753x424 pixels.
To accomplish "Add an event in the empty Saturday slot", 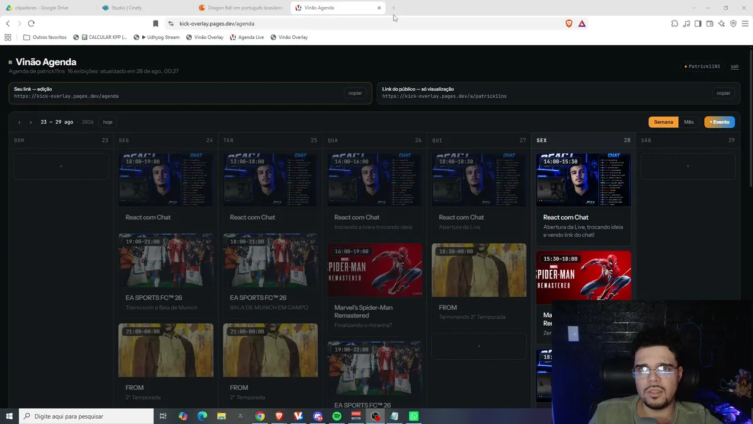I will click(x=688, y=167).
